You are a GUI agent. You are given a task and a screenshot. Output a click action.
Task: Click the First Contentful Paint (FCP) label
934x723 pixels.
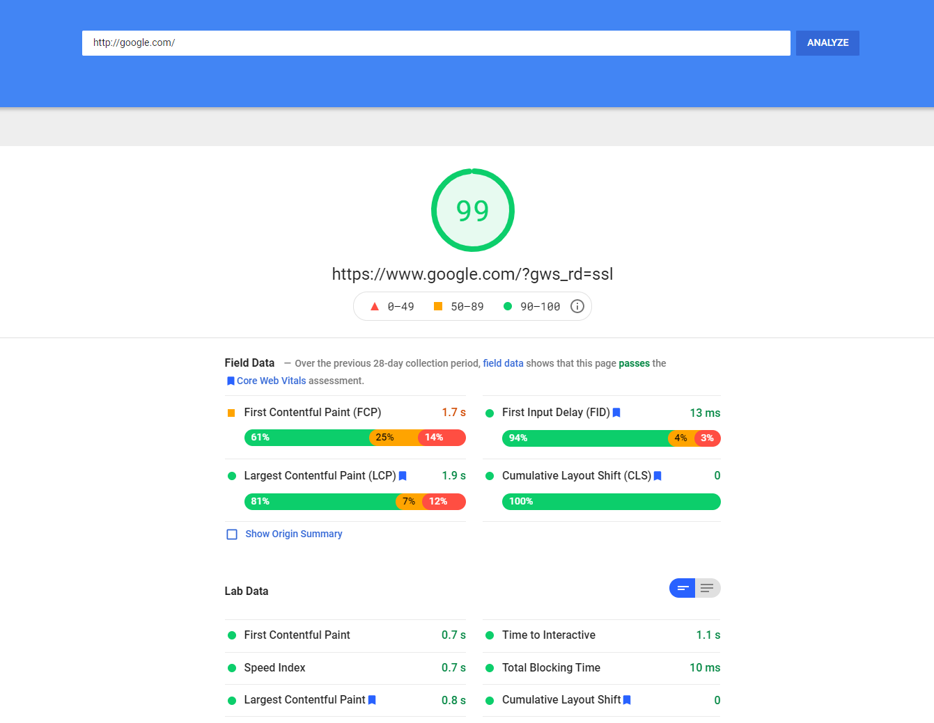313,413
